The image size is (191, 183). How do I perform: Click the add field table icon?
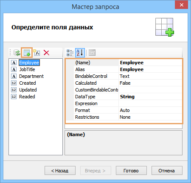click(27, 53)
